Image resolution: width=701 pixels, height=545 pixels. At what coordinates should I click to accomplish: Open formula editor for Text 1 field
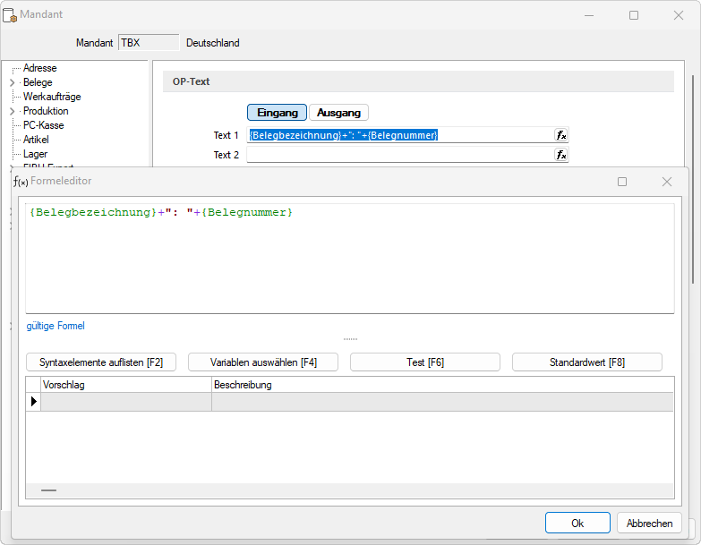click(x=561, y=135)
